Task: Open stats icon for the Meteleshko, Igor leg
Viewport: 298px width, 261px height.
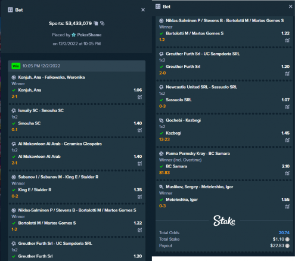Action: (x=287, y=206)
